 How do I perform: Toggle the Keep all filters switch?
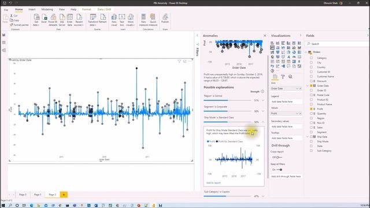tap(279, 169)
